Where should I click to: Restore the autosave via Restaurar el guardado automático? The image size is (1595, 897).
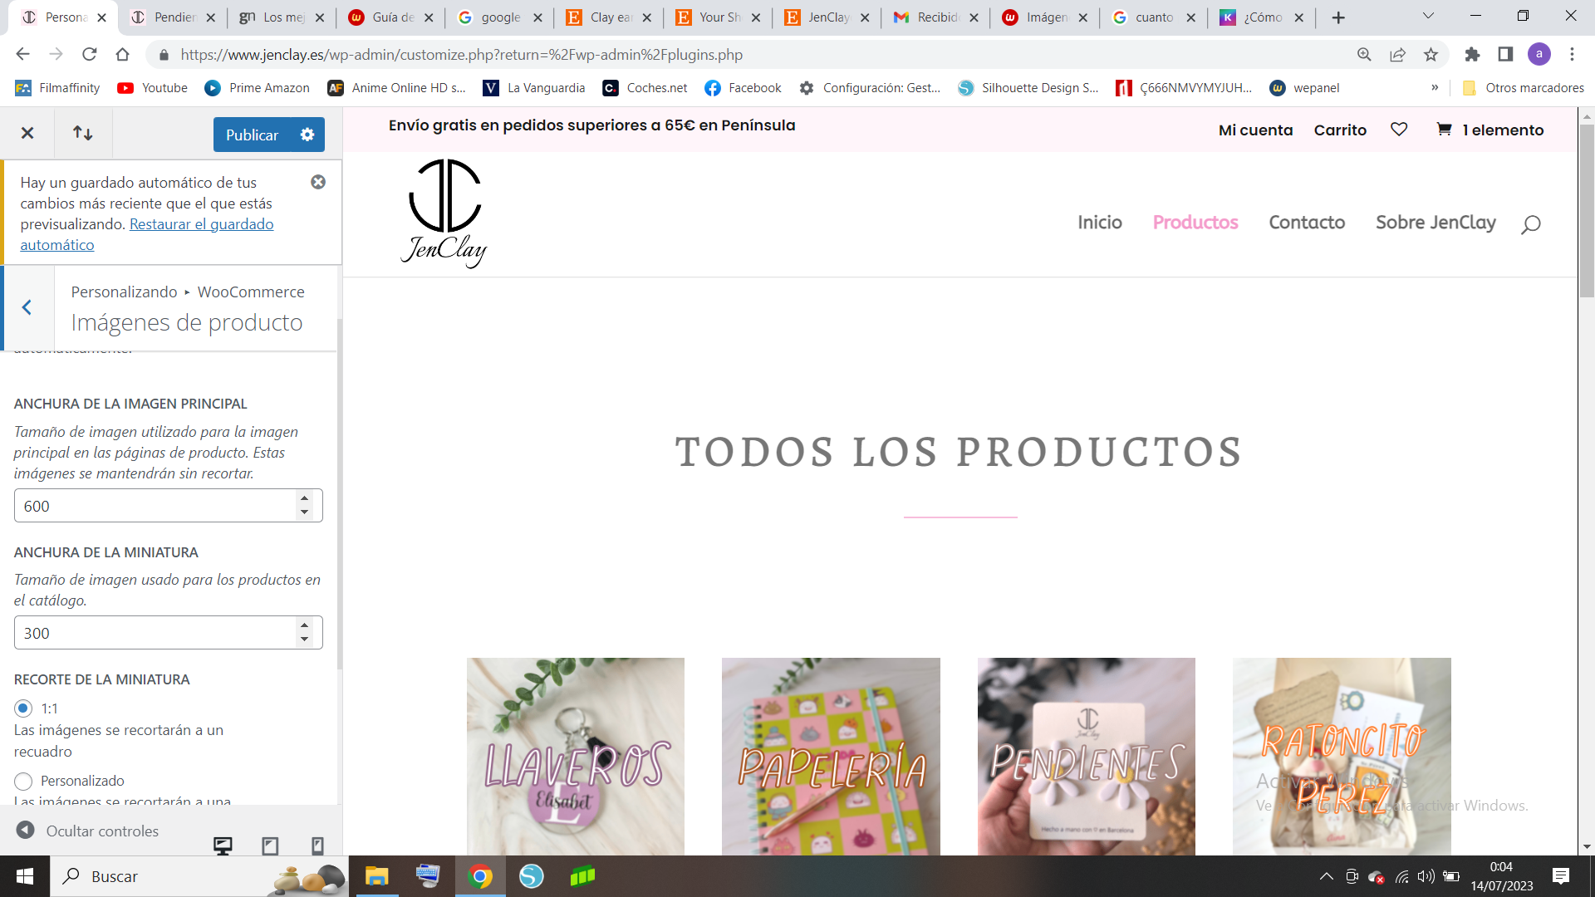(147, 234)
